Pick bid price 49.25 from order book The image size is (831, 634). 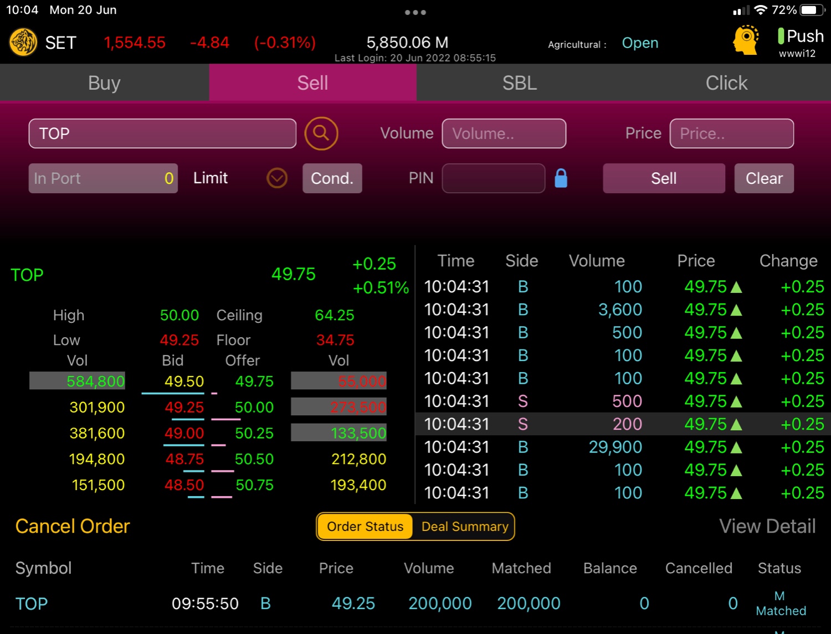[184, 408]
